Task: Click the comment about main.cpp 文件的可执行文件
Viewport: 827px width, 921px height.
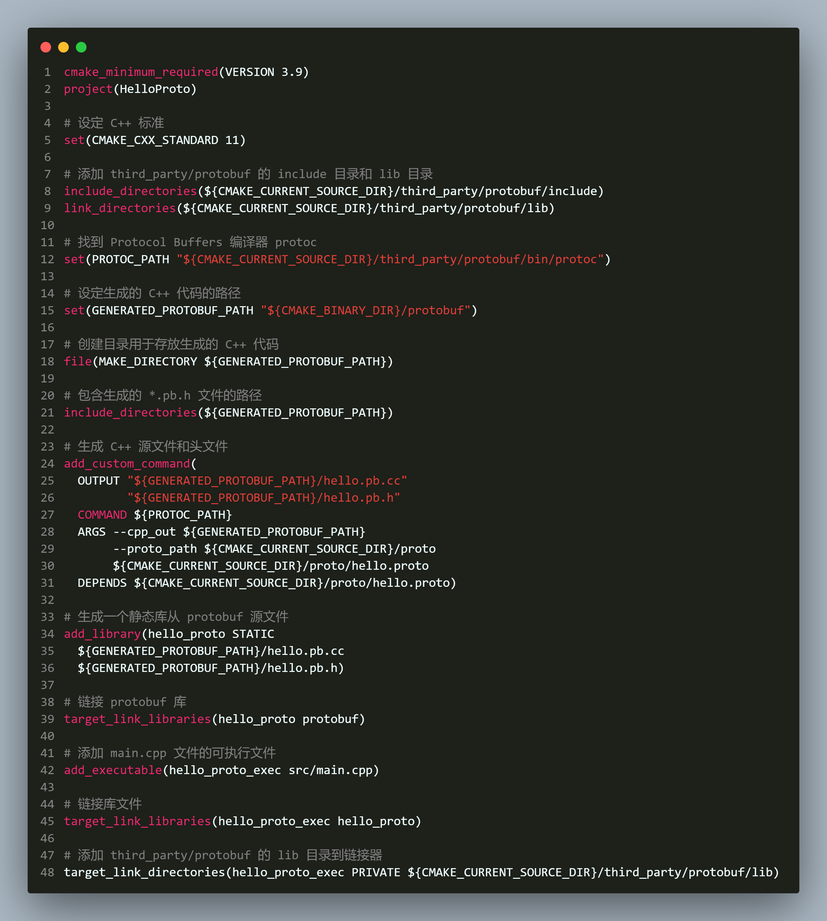Action: 170,753
